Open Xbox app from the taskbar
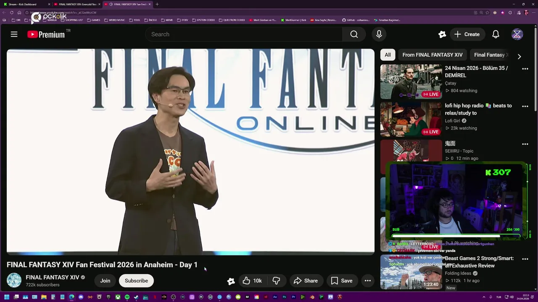538x302 pixels. [x=118, y=297]
